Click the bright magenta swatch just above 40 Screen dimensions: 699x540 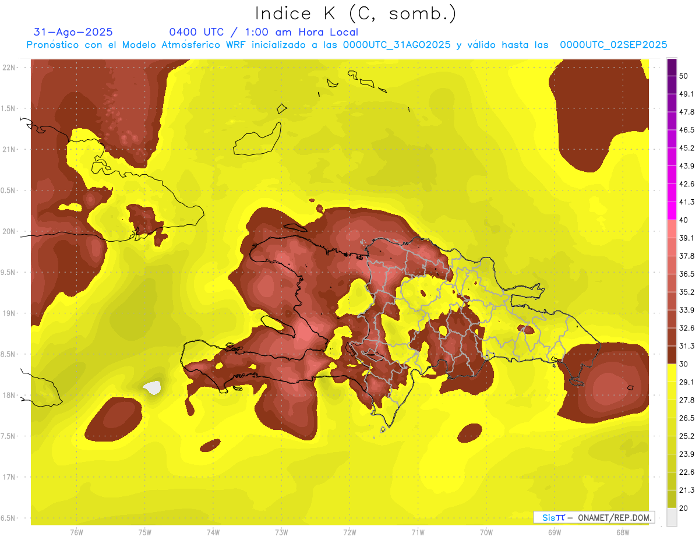click(x=672, y=210)
